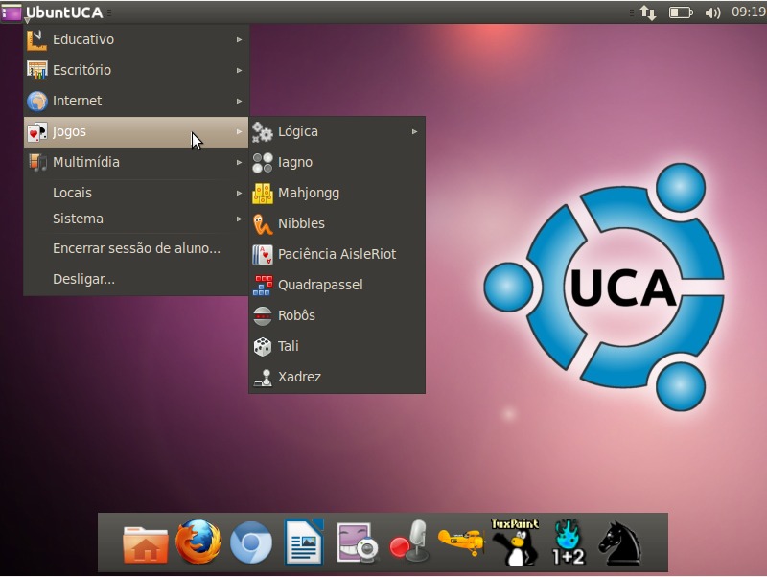Choose Desligar... to shut down

[136, 279]
